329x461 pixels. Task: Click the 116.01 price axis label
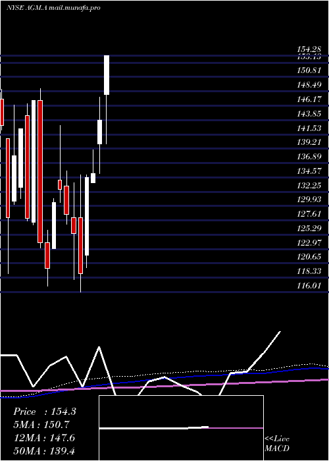click(x=308, y=286)
